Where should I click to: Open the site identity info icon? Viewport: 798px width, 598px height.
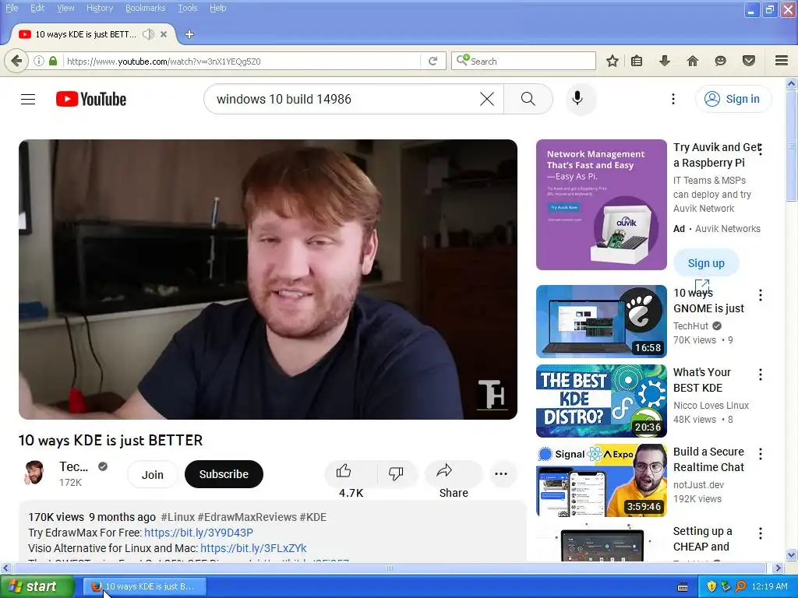(x=39, y=61)
